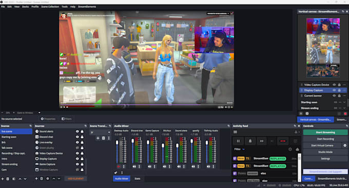Move the selected scene up in Scenes
Viewport: 349px width, 188px height.
pyautogui.click(x=20, y=179)
